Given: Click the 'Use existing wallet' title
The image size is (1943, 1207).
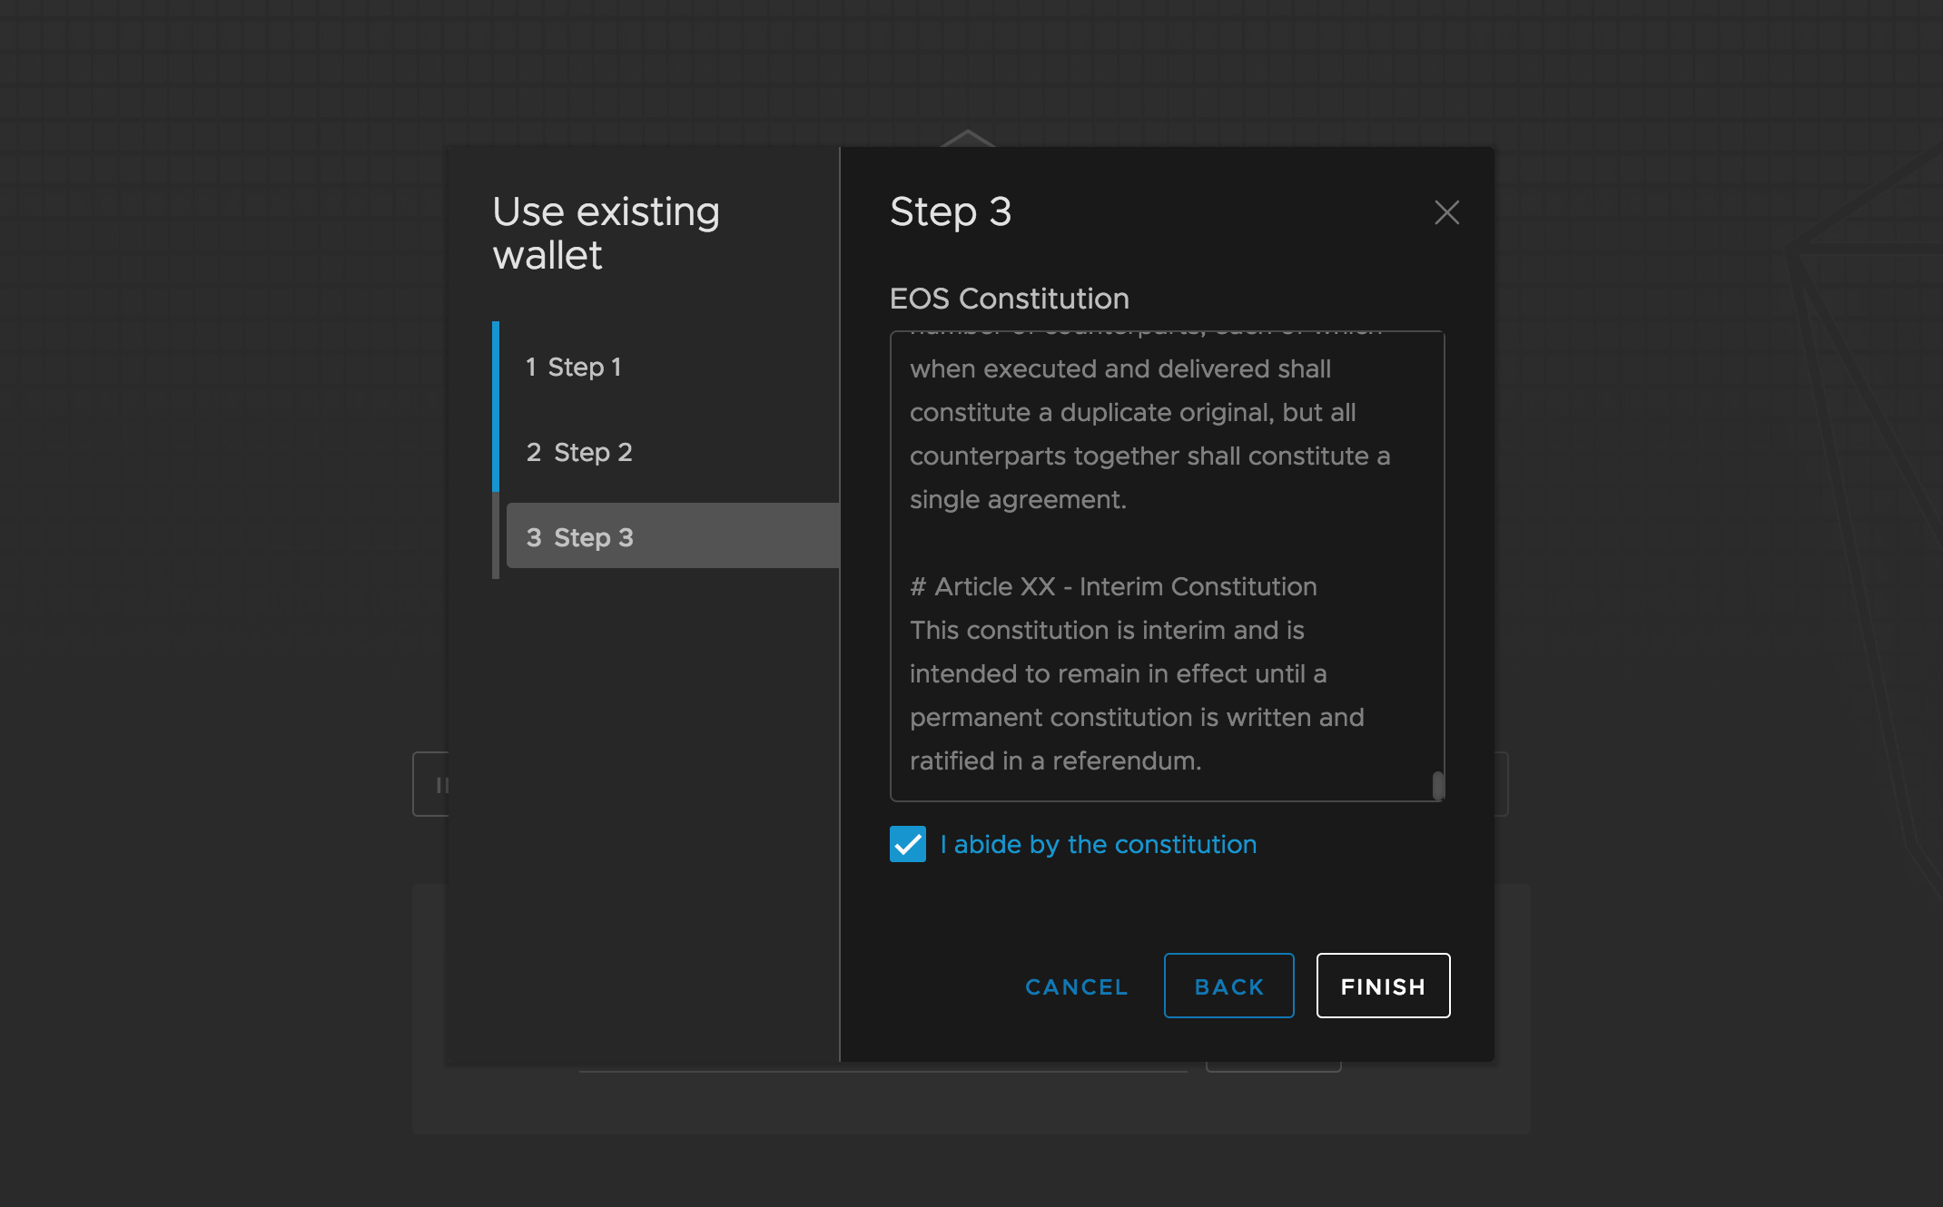Looking at the screenshot, I should [x=606, y=233].
